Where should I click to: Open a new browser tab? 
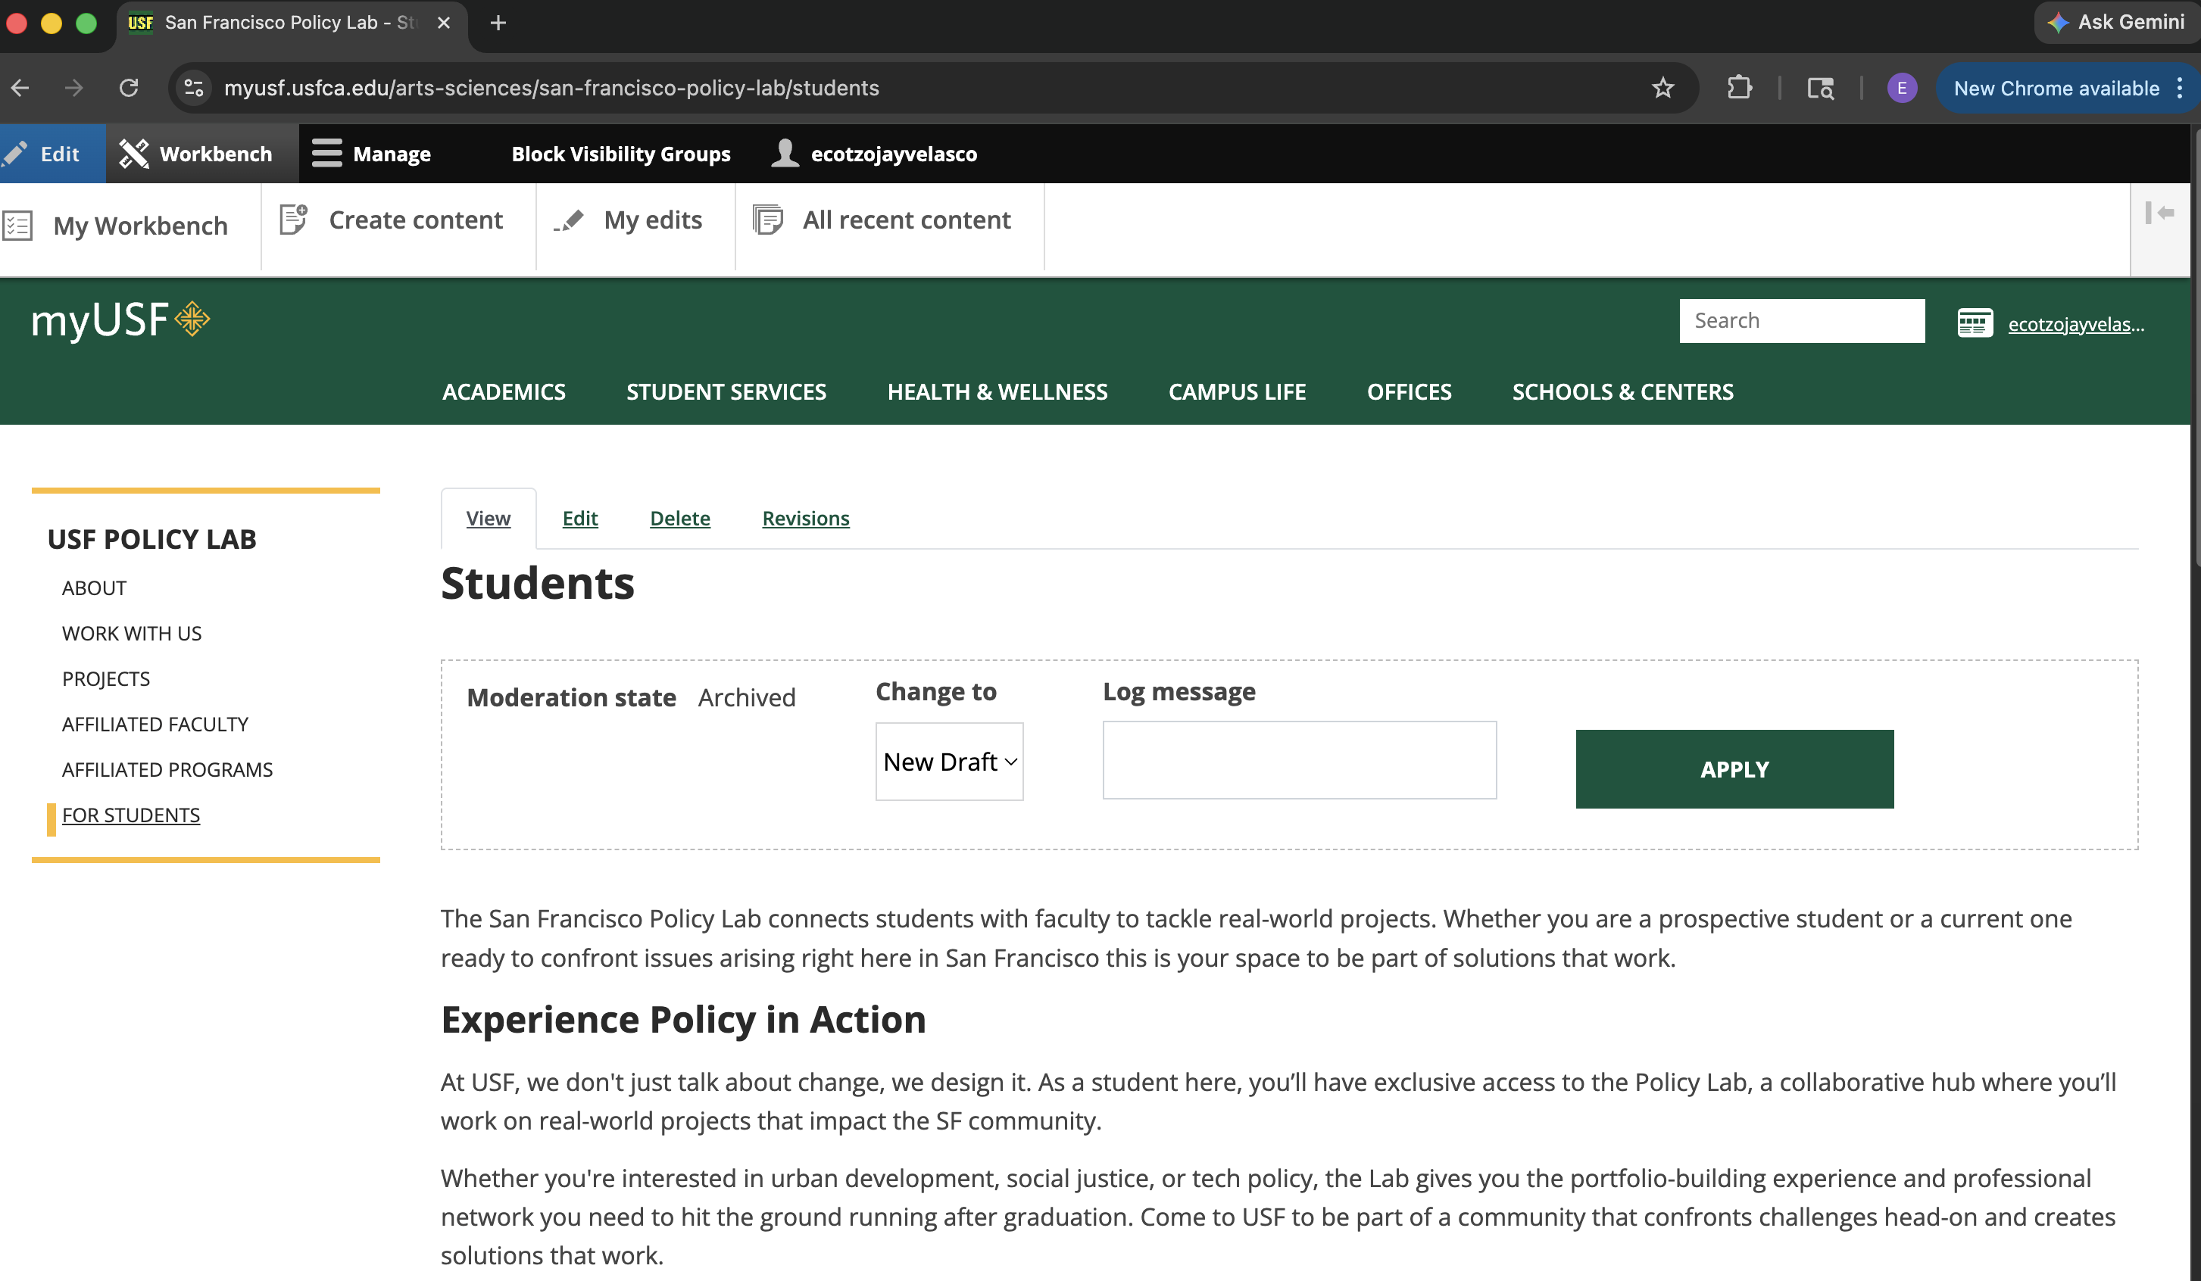[498, 23]
